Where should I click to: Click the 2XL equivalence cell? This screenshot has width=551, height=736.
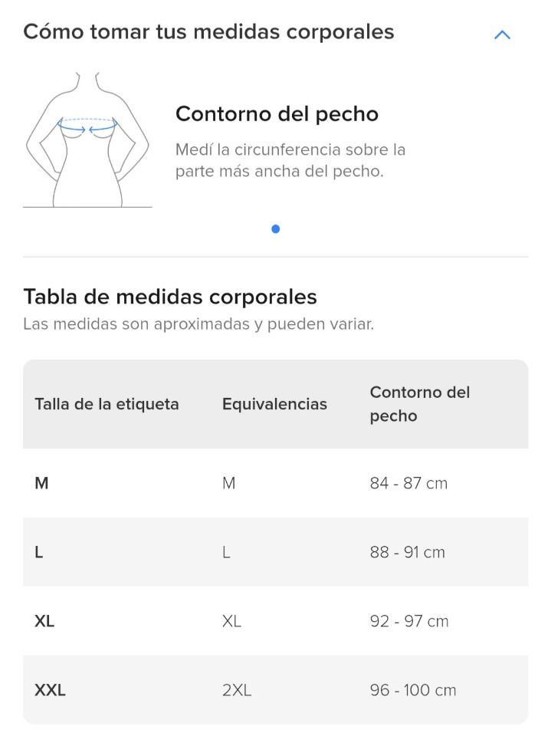tap(237, 691)
